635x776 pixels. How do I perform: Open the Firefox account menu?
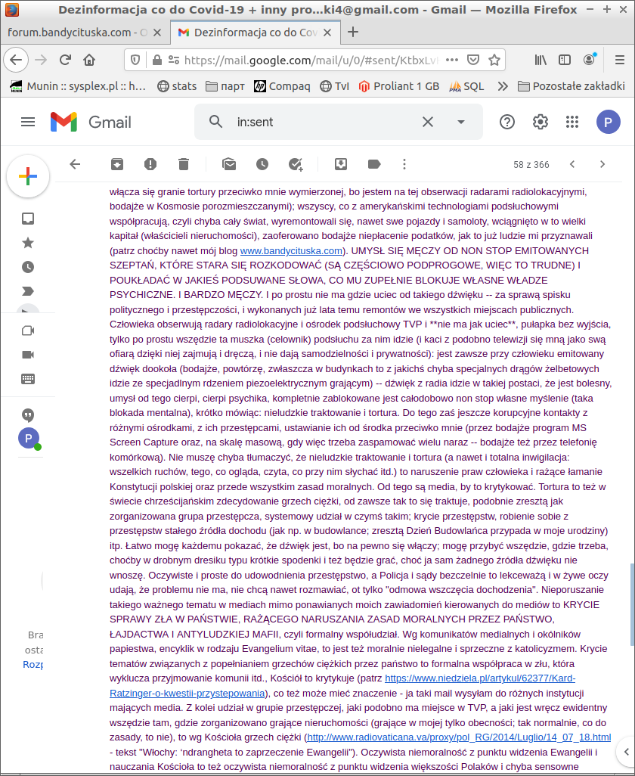click(590, 60)
